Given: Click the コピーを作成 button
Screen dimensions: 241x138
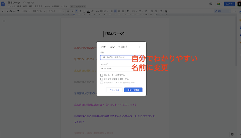Looking at the screenshot, I should [x=133, y=90].
